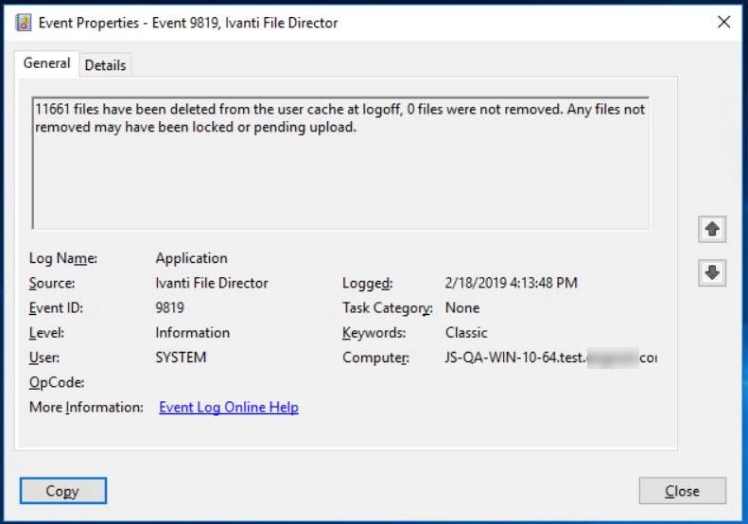Close the dialog with the X button
The image size is (748, 524).
(723, 23)
